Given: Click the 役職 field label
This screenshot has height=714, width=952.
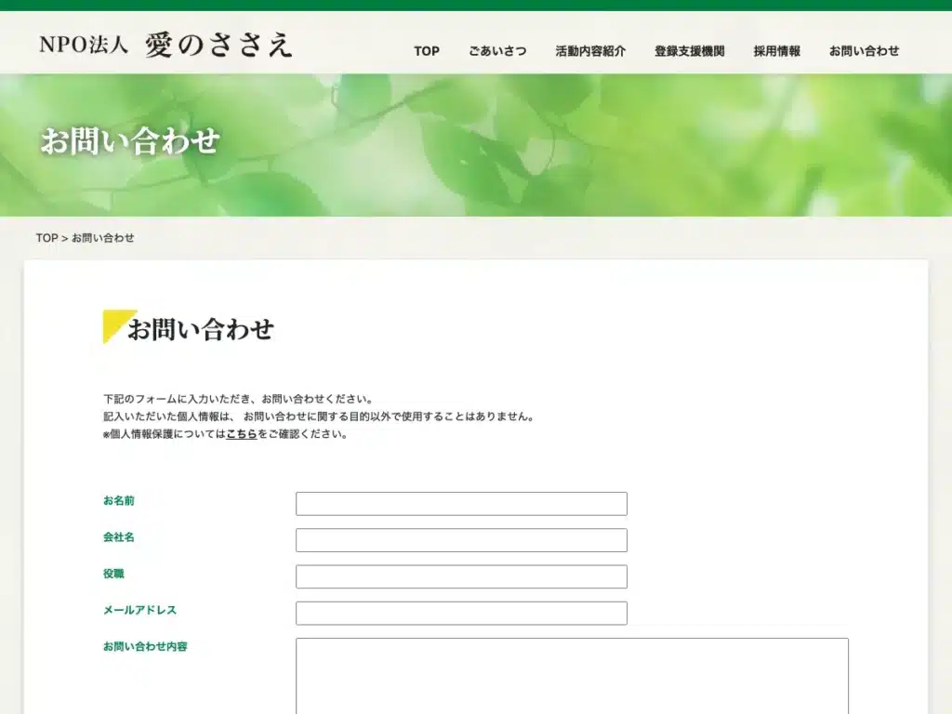Looking at the screenshot, I should 113,574.
